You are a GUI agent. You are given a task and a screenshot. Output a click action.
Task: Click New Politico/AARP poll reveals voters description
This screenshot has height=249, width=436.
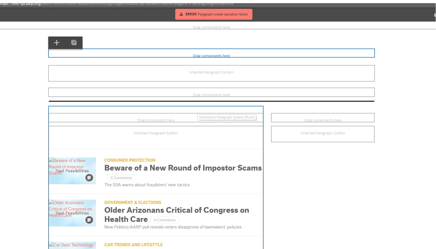(x=173, y=227)
